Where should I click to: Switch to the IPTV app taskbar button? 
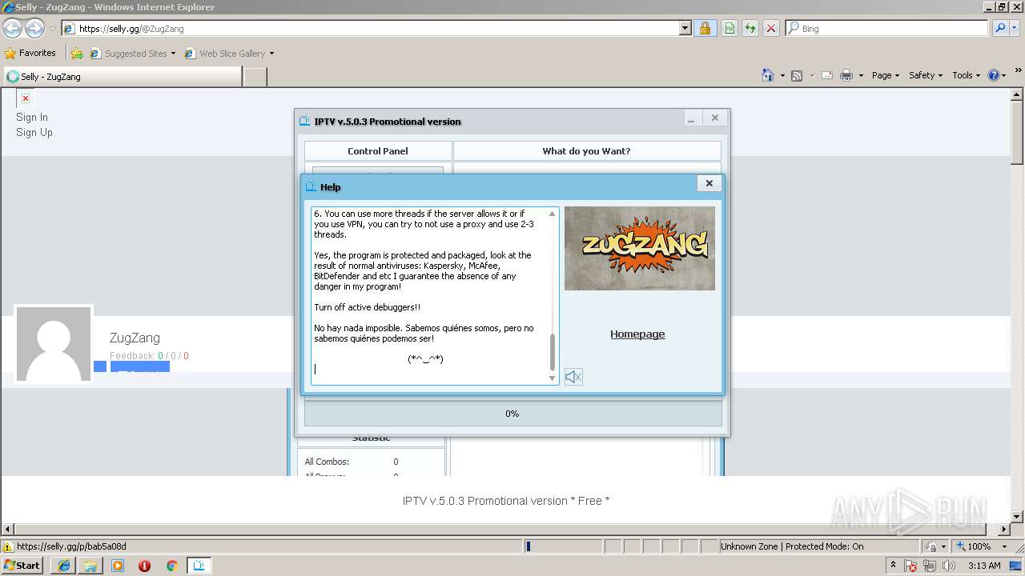[199, 566]
